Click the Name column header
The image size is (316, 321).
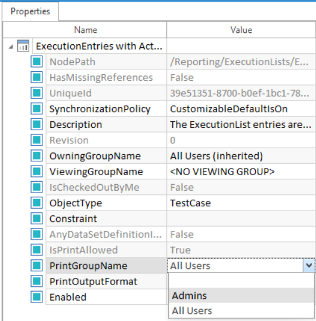click(x=85, y=30)
